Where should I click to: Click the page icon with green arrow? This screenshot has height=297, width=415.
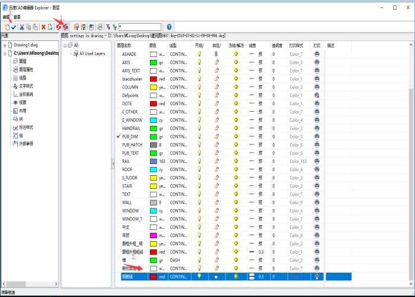[50, 27]
